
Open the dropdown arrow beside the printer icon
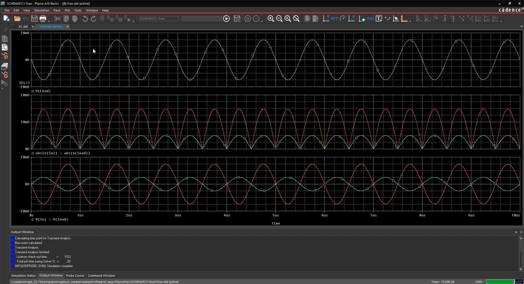[x=49, y=21]
